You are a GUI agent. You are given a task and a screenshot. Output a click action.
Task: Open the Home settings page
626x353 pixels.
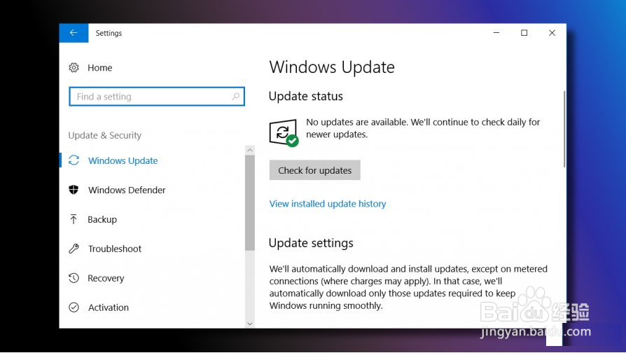point(100,67)
